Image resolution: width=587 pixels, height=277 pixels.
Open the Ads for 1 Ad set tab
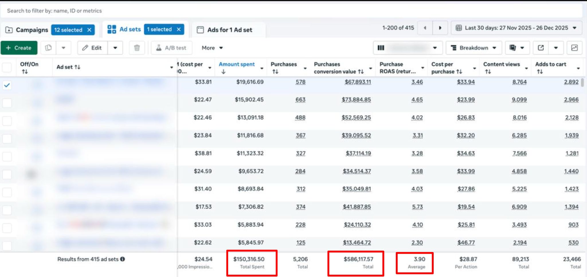point(228,30)
